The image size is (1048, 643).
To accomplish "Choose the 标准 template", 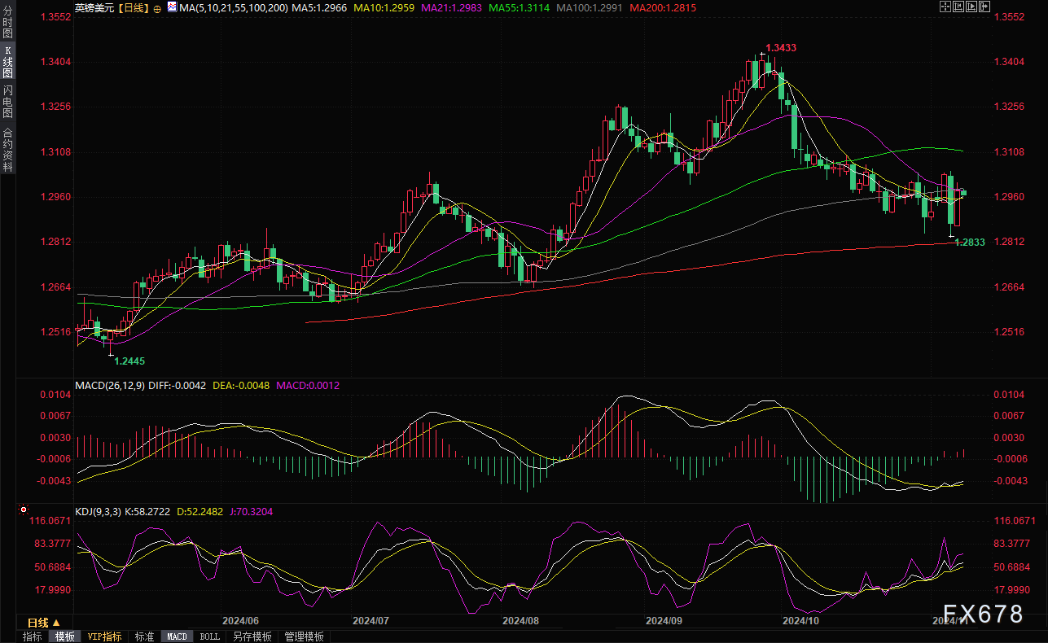I will (x=144, y=636).
